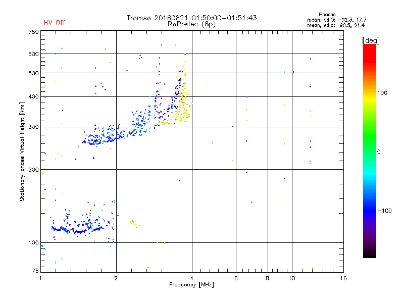This screenshot has height=303, width=404.
Task: Click the '-100' colorbar tick label
Action: tap(384, 211)
